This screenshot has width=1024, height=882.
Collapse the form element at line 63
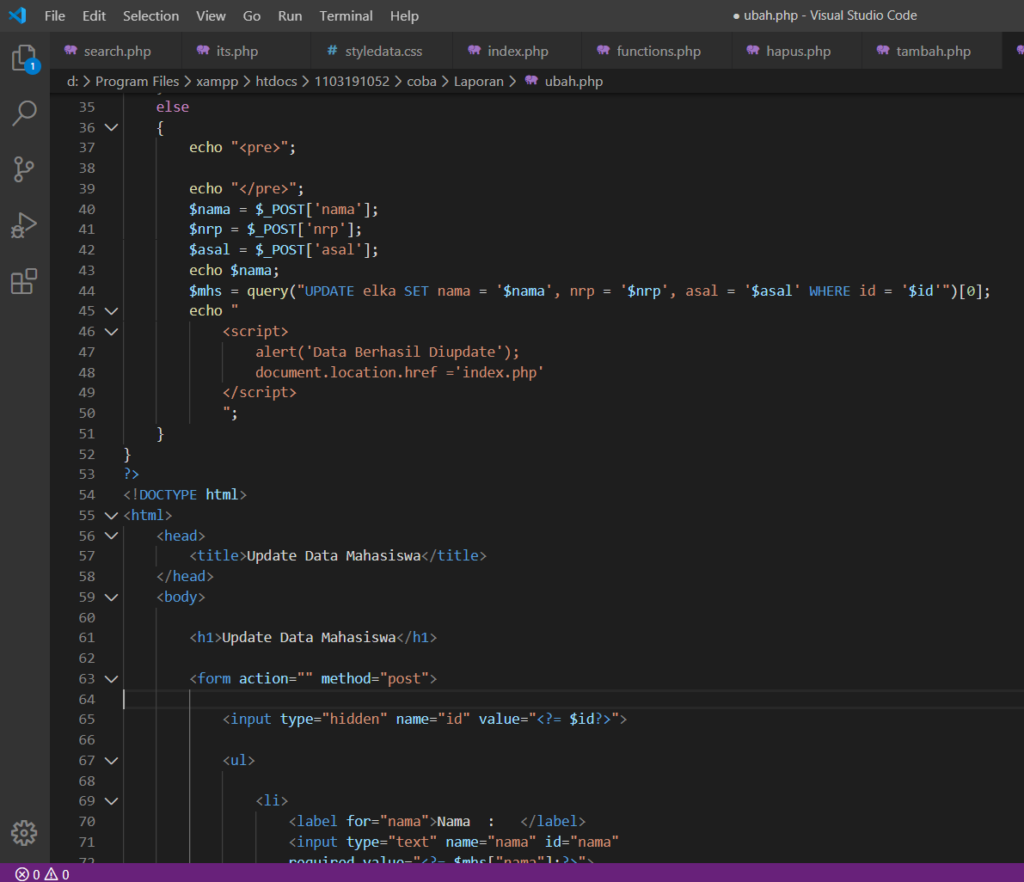112,679
